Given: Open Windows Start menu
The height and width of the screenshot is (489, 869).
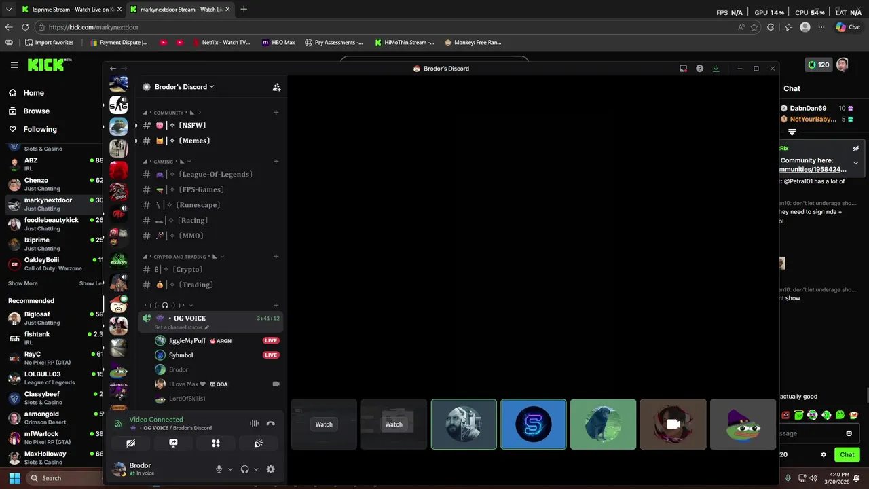Looking at the screenshot, I should tap(14, 478).
